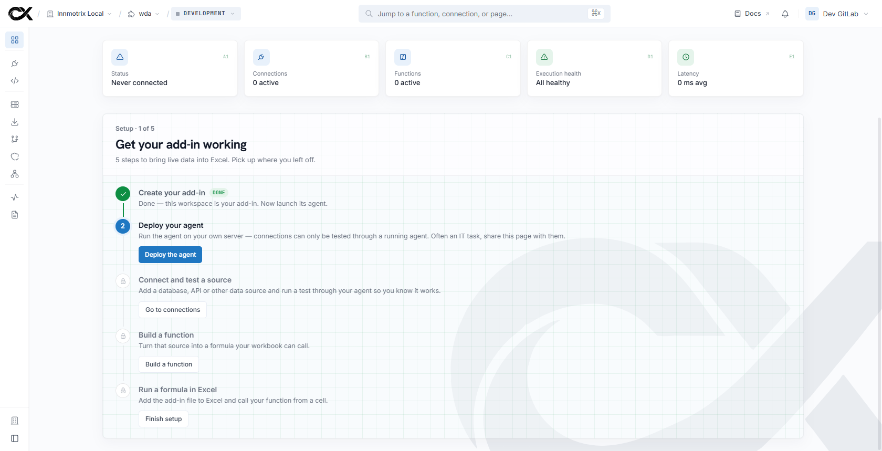Open the dashboard grid icon in sidebar
Screen dimensions: 882x451
tap(15, 40)
